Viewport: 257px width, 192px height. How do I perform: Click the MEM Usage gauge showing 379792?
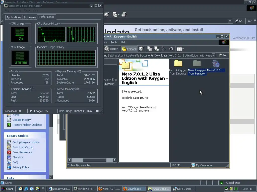[x=20, y=58]
